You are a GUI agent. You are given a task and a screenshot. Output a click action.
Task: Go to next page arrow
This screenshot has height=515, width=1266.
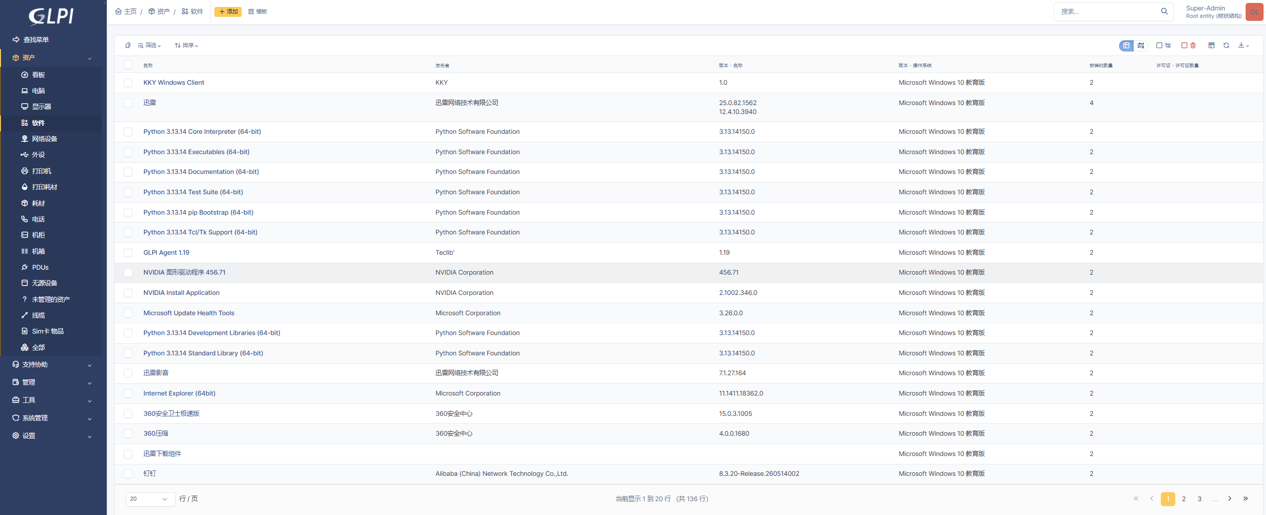1230,499
